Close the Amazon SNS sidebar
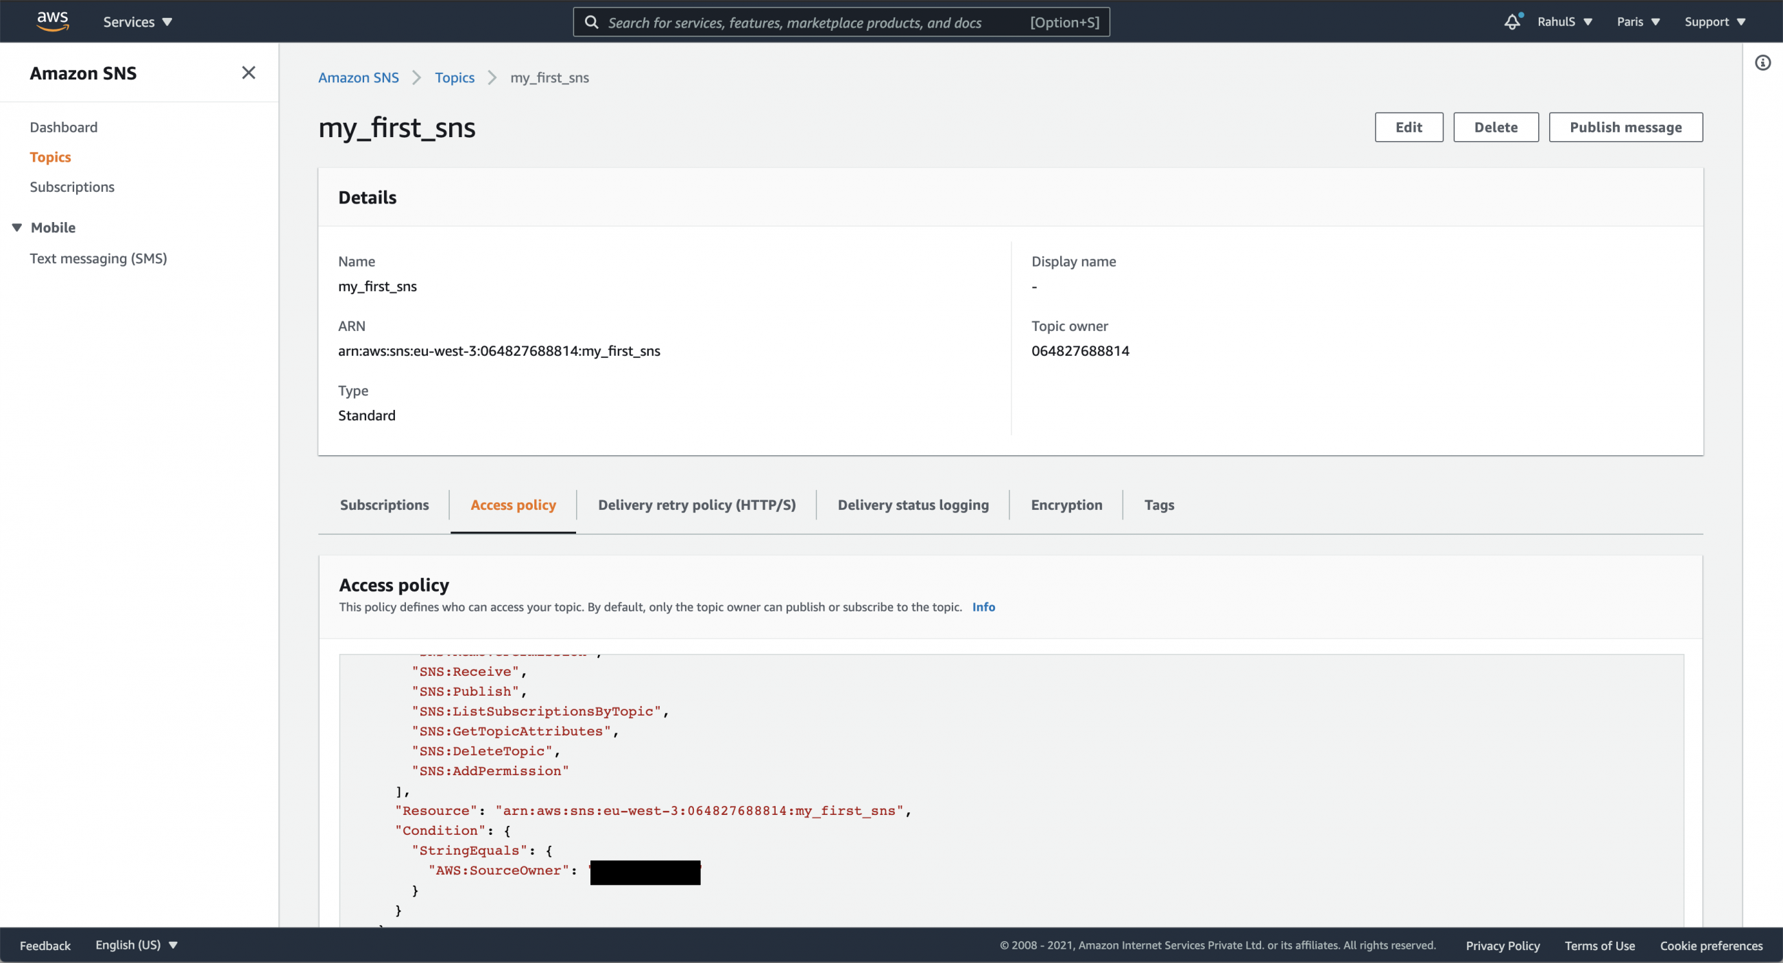Viewport: 1783px width, 963px height. pyautogui.click(x=248, y=73)
